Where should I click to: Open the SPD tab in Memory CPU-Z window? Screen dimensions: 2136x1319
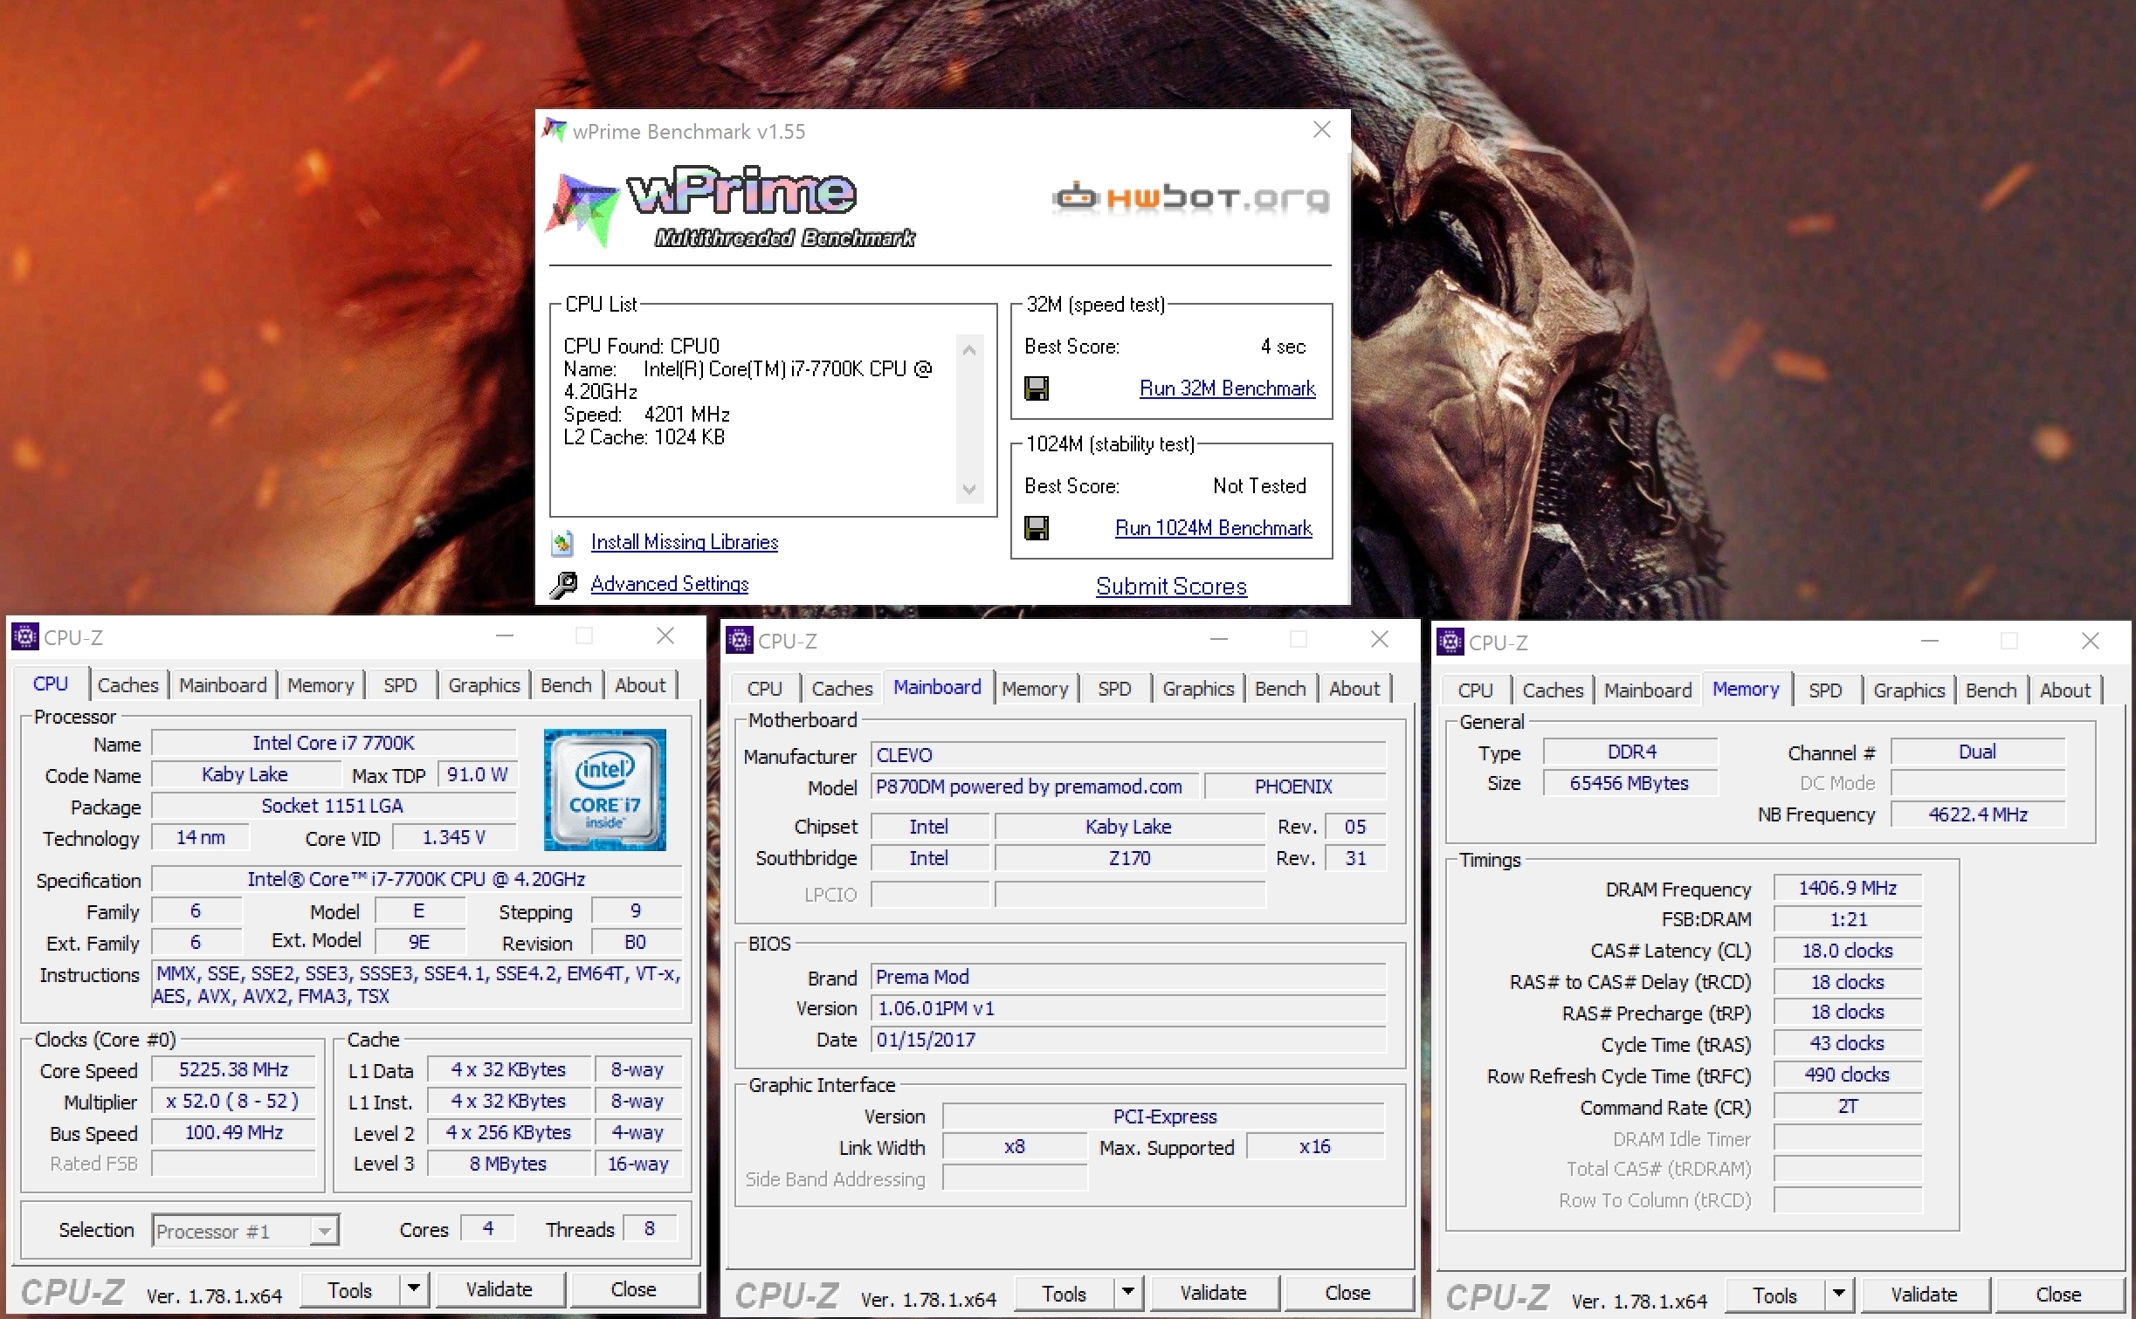coord(1824,690)
